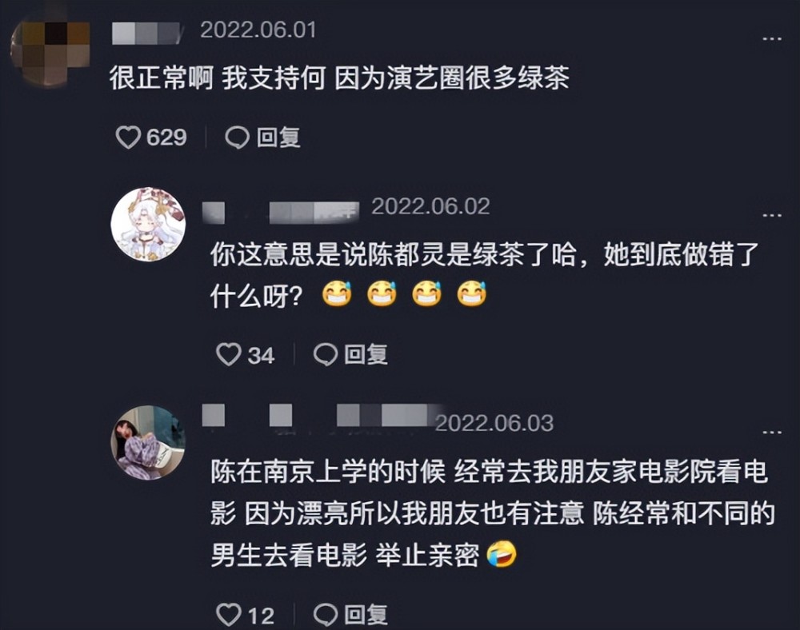Viewport: 800px width, 630px height.
Task: Open more options for 2022.06.03 comment
Action: pyautogui.click(x=771, y=433)
